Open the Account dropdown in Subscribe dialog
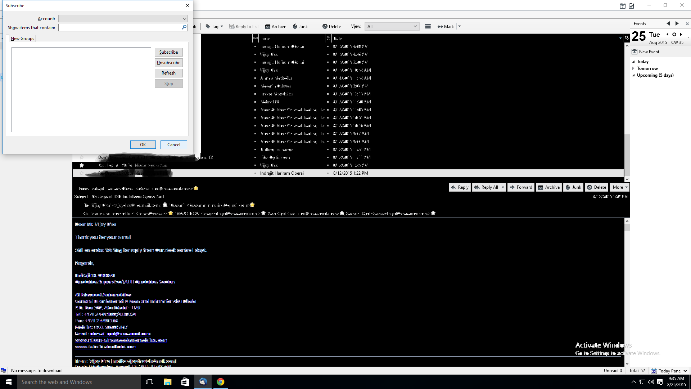This screenshot has width=691, height=389. coord(184,19)
